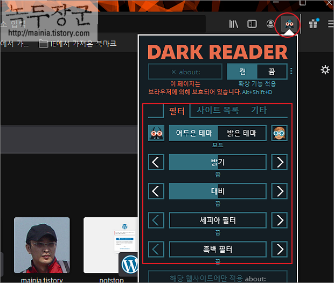Increase 대비 contrast with right arrow

pyautogui.click(x=279, y=191)
